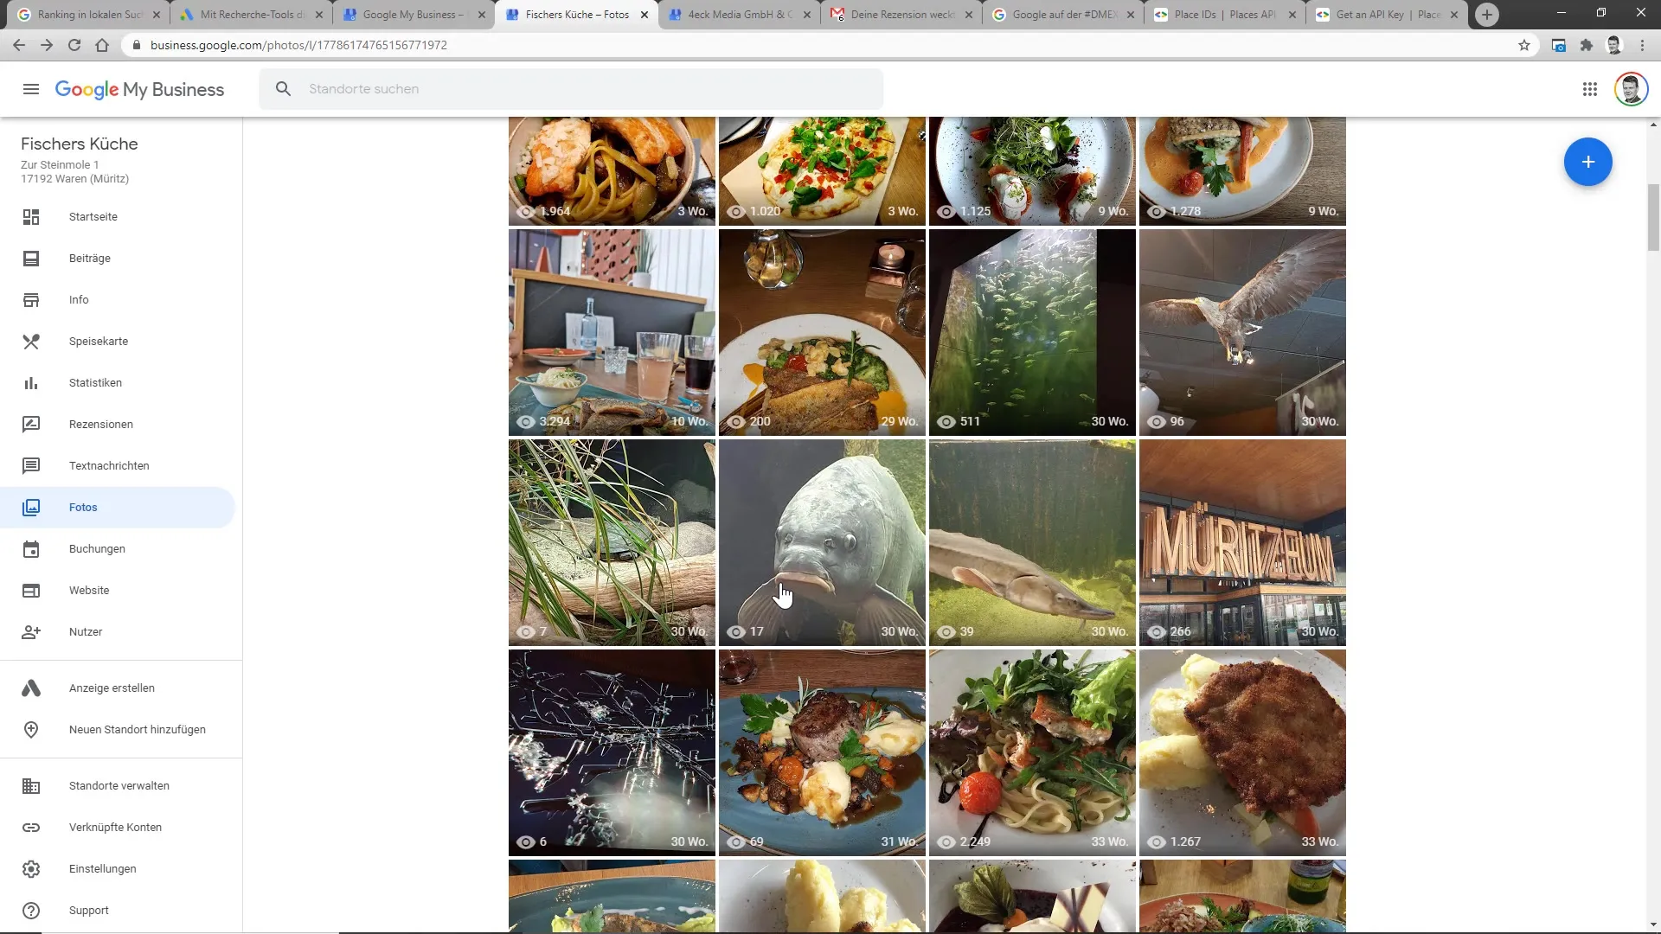
Task: Bookmark this page with the star icon
Action: [1524, 45]
